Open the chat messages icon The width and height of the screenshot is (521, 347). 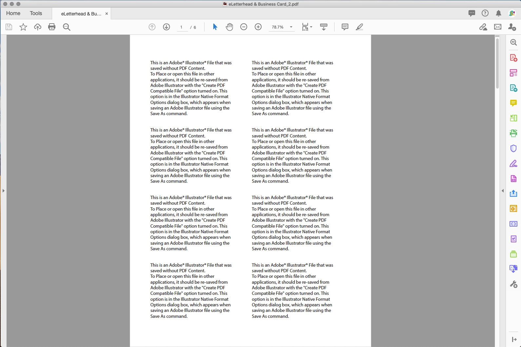pyautogui.click(x=472, y=13)
